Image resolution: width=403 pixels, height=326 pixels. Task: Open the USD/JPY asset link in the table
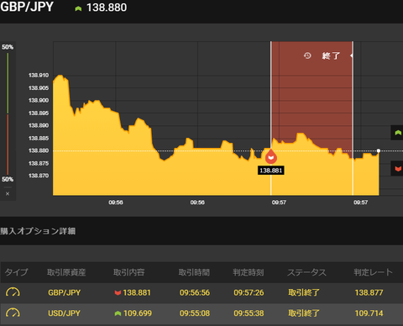point(64,313)
